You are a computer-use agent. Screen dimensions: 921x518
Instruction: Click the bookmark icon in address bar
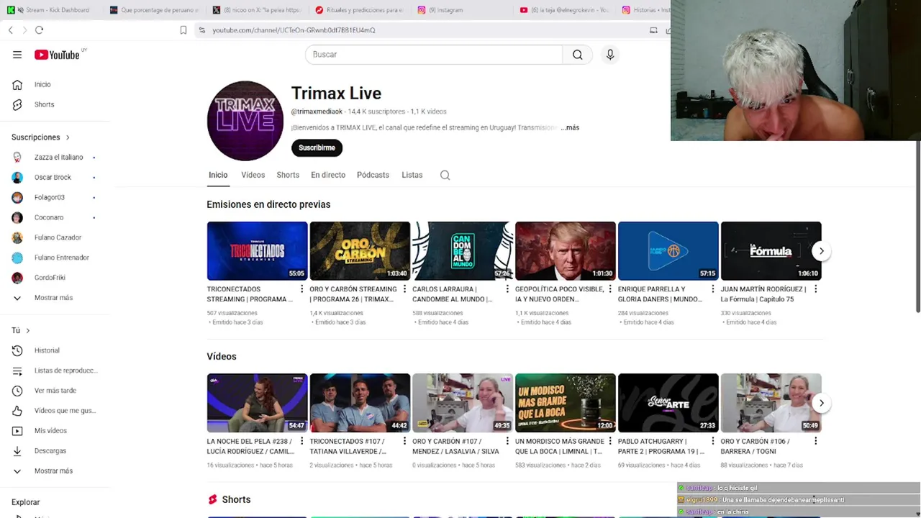coord(183,30)
